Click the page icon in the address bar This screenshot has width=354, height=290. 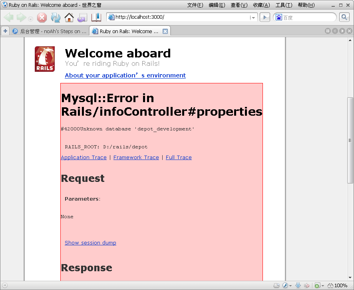point(111,17)
